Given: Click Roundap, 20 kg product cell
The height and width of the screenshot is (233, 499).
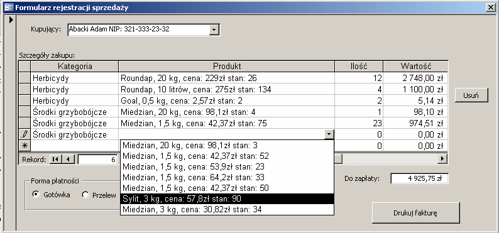Looking at the screenshot, I should [227, 78].
